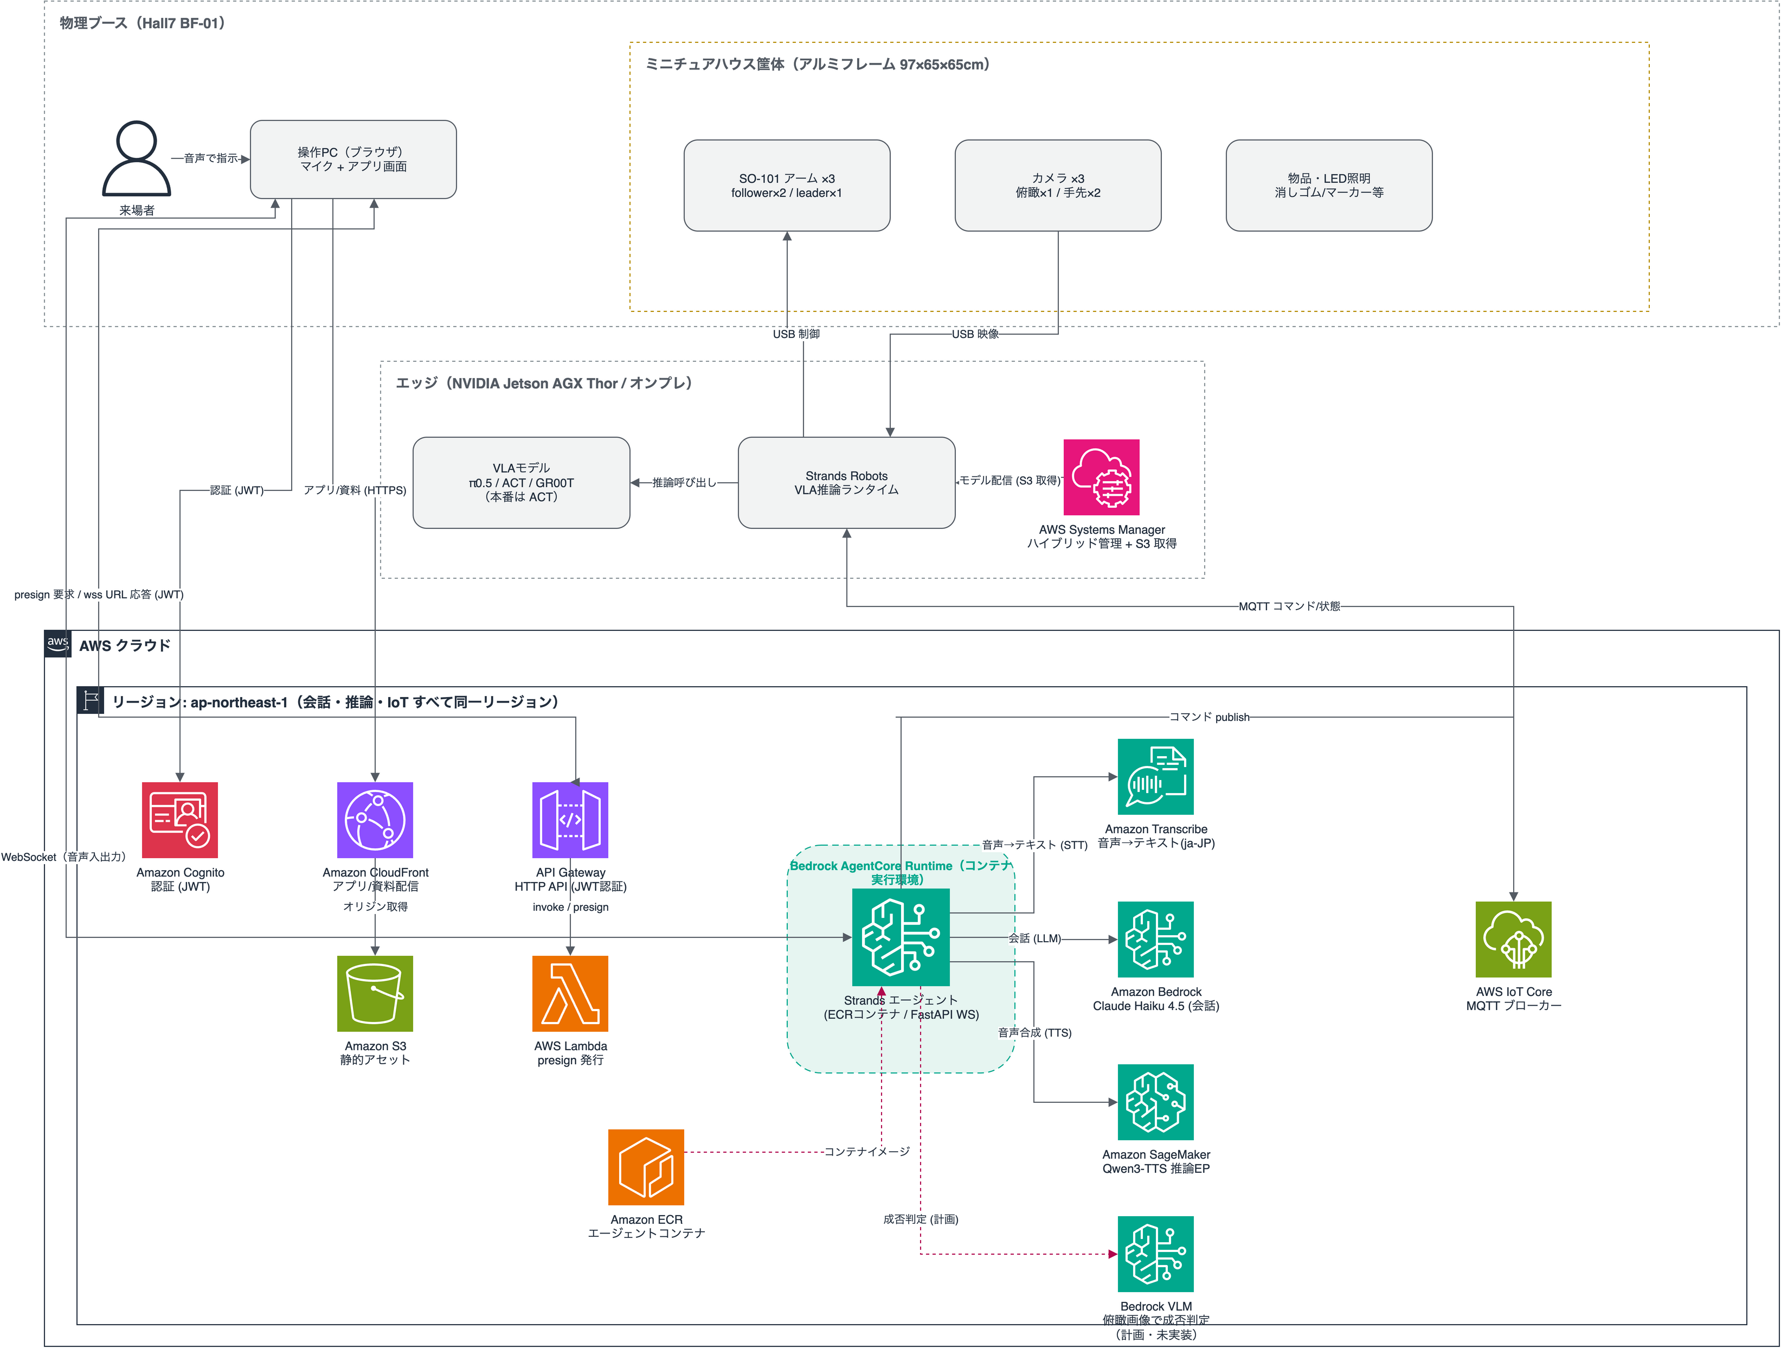The width and height of the screenshot is (1781, 1348).
Task: Click the 物品・LED照明 box
Action: tap(1329, 186)
